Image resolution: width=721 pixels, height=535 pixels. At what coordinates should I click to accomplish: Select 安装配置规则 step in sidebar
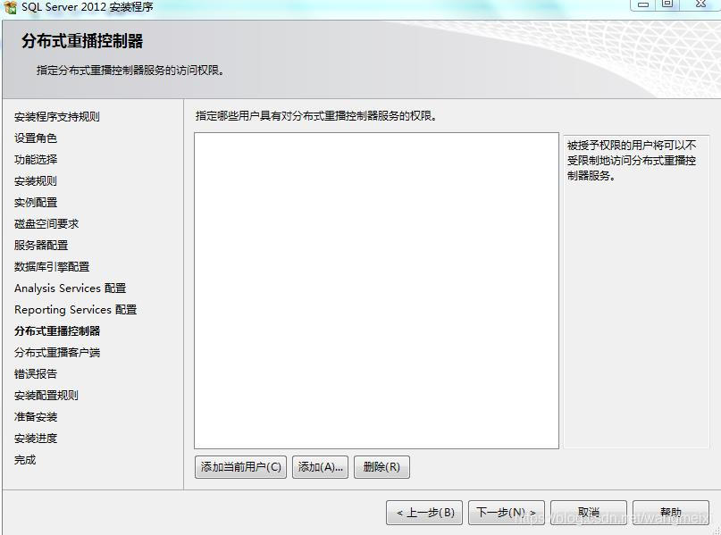(x=46, y=396)
